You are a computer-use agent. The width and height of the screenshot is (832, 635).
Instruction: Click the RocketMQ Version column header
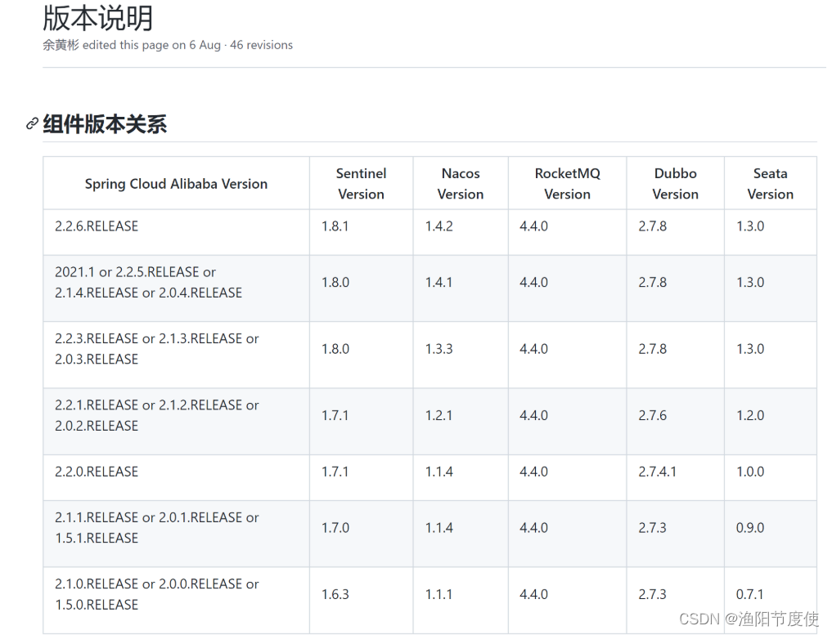pos(567,183)
